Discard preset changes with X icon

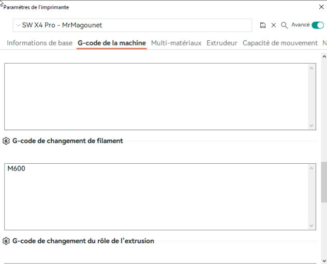point(273,25)
